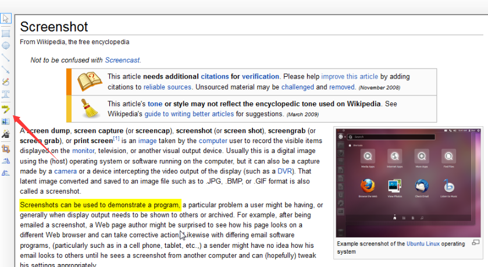Screen dimensions: 488x267
Task: Click the enlarge icon beside thumbnail caption
Action: [476, 243]
